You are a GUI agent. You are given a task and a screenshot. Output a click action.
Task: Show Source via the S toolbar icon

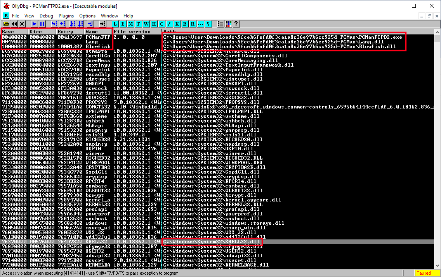(x=208, y=24)
